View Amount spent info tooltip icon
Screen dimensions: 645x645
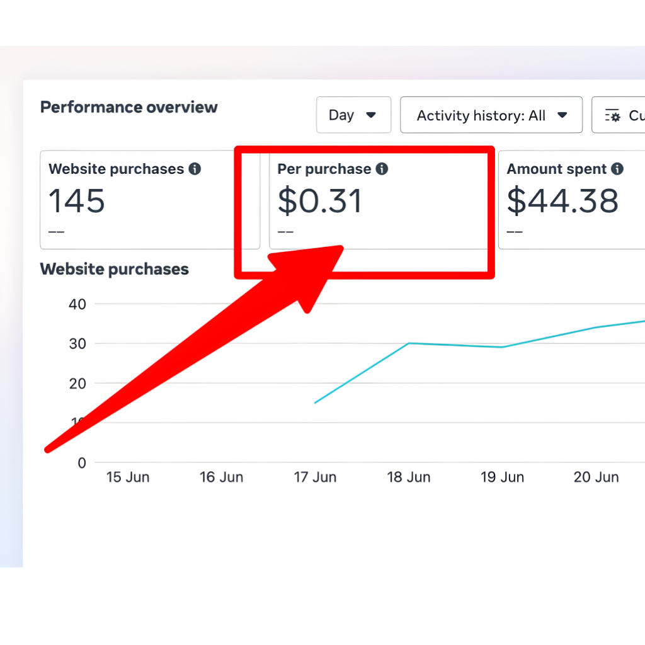pyautogui.click(x=617, y=169)
